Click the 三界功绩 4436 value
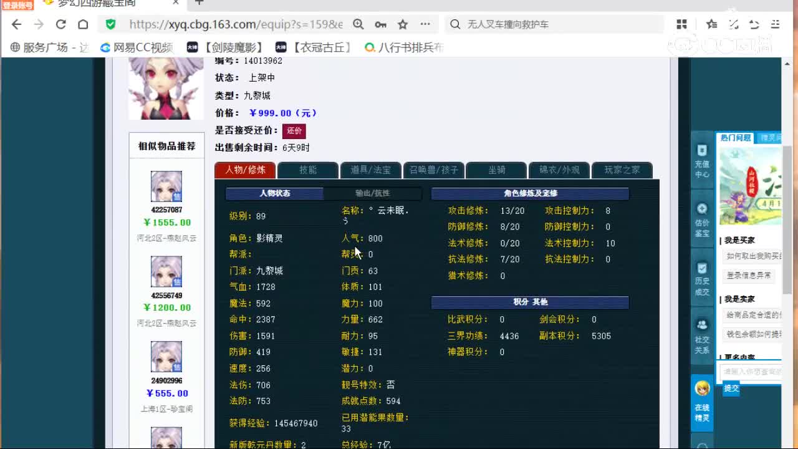Screen dimensions: 798x449 tap(509, 336)
